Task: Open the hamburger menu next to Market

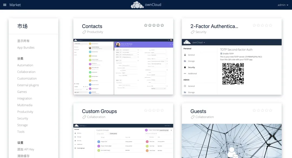Action: pyautogui.click(x=5, y=5)
